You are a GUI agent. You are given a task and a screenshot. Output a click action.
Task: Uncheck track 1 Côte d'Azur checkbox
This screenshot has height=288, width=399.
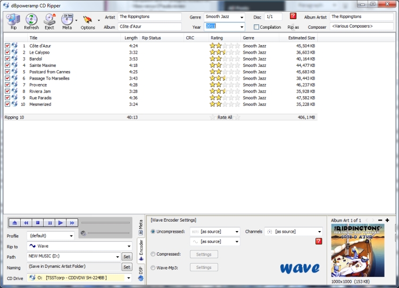click(7, 46)
